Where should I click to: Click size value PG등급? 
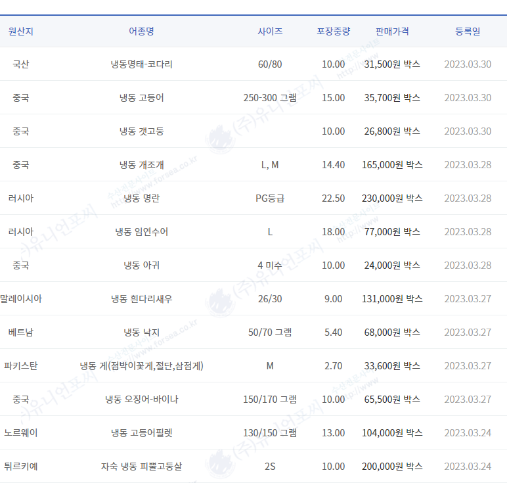tap(270, 198)
